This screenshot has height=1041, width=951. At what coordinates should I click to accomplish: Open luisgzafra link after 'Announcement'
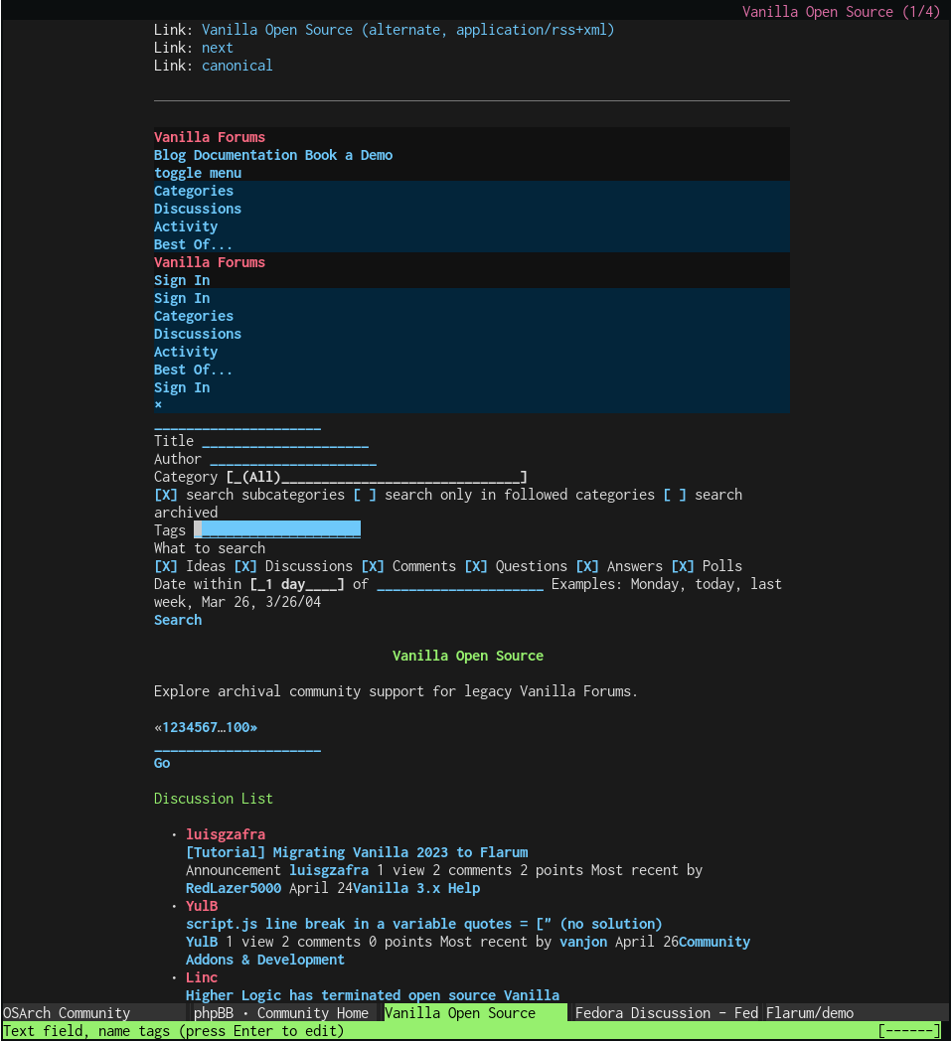(329, 870)
